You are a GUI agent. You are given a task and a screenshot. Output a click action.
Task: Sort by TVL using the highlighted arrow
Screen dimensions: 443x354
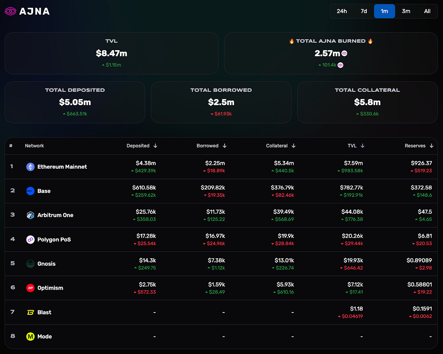pos(363,146)
